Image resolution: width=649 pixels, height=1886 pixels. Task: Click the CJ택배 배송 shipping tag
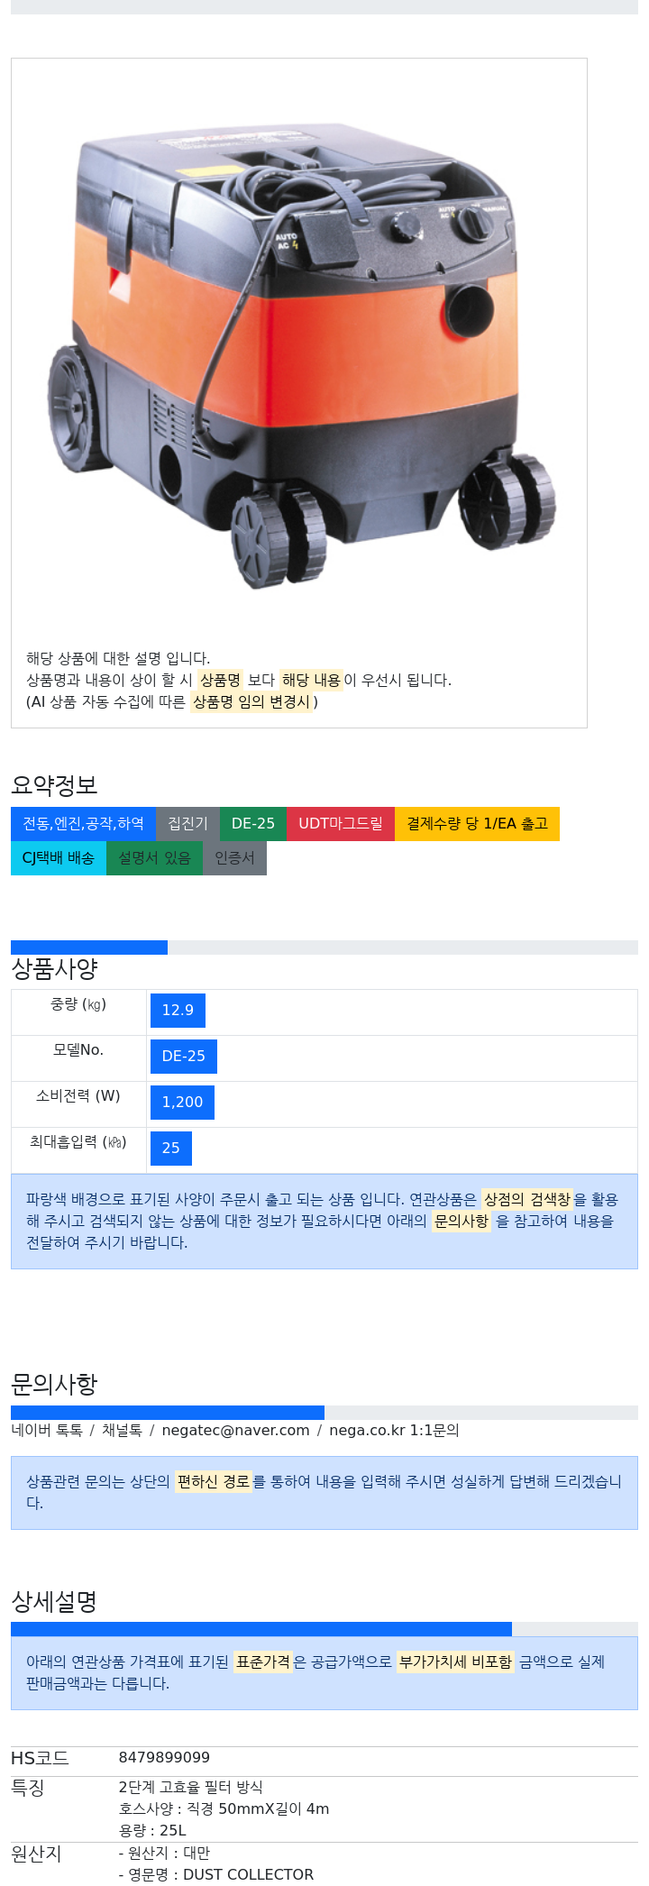[x=59, y=857]
